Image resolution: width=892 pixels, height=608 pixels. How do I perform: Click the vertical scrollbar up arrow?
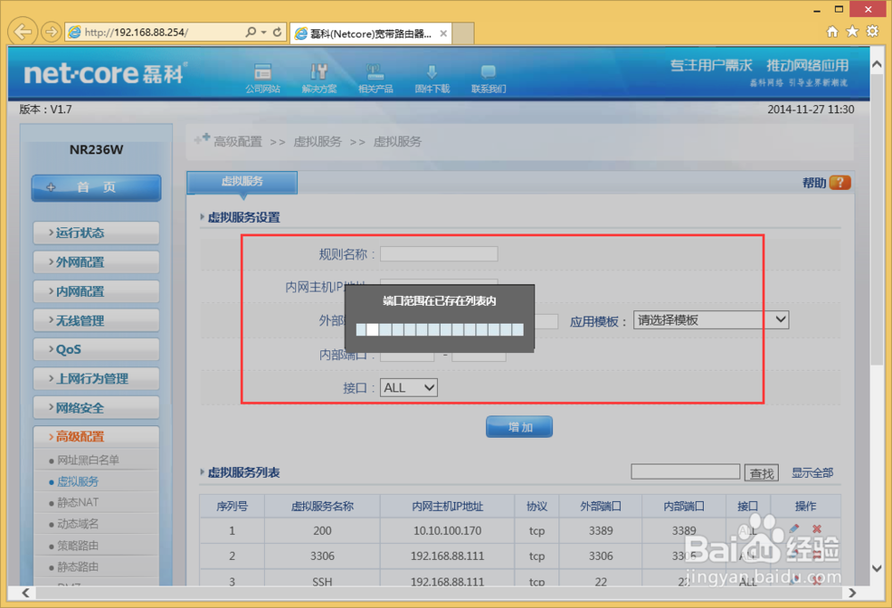[x=876, y=64]
